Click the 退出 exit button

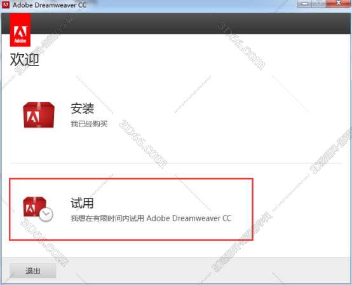(x=33, y=270)
